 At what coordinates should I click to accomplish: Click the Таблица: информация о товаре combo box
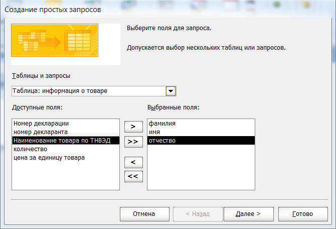94,91
